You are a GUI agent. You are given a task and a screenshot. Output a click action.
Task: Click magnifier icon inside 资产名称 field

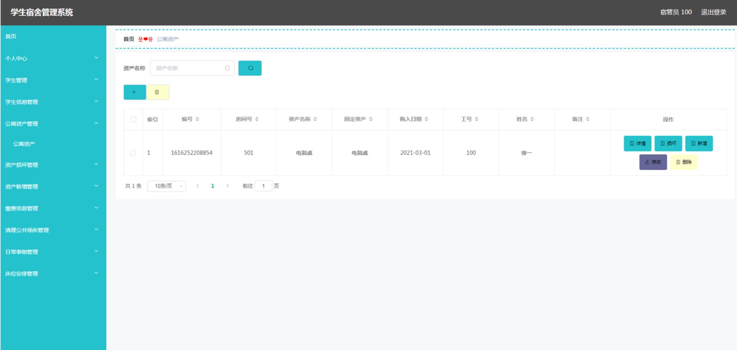point(227,68)
